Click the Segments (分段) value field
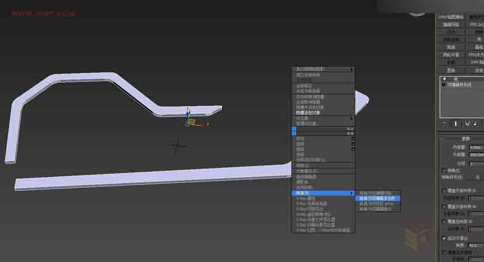This screenshot has height=262, width=484. [x=476, y=163]
